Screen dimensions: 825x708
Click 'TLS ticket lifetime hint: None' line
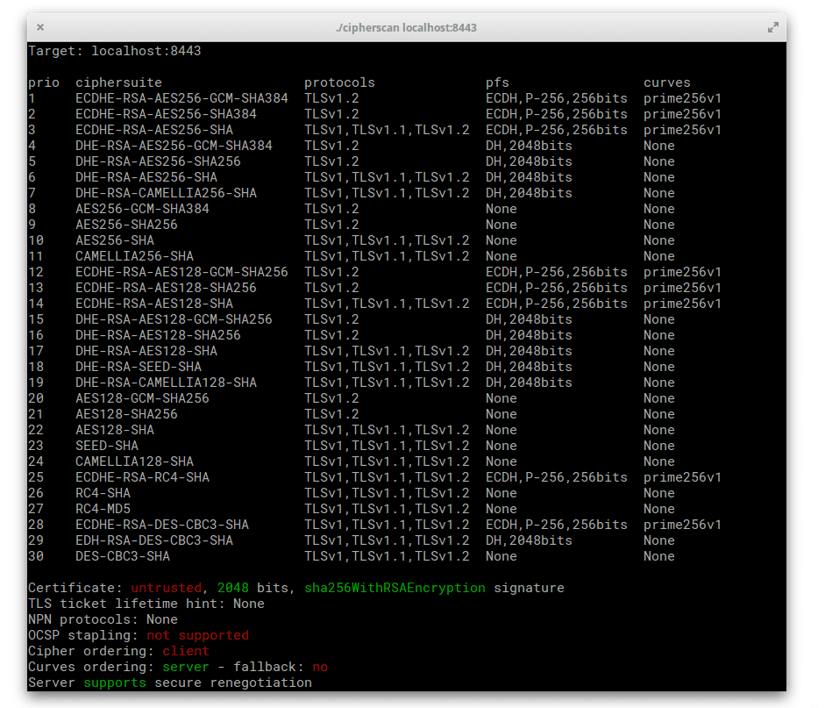click(x=146, y=604)
